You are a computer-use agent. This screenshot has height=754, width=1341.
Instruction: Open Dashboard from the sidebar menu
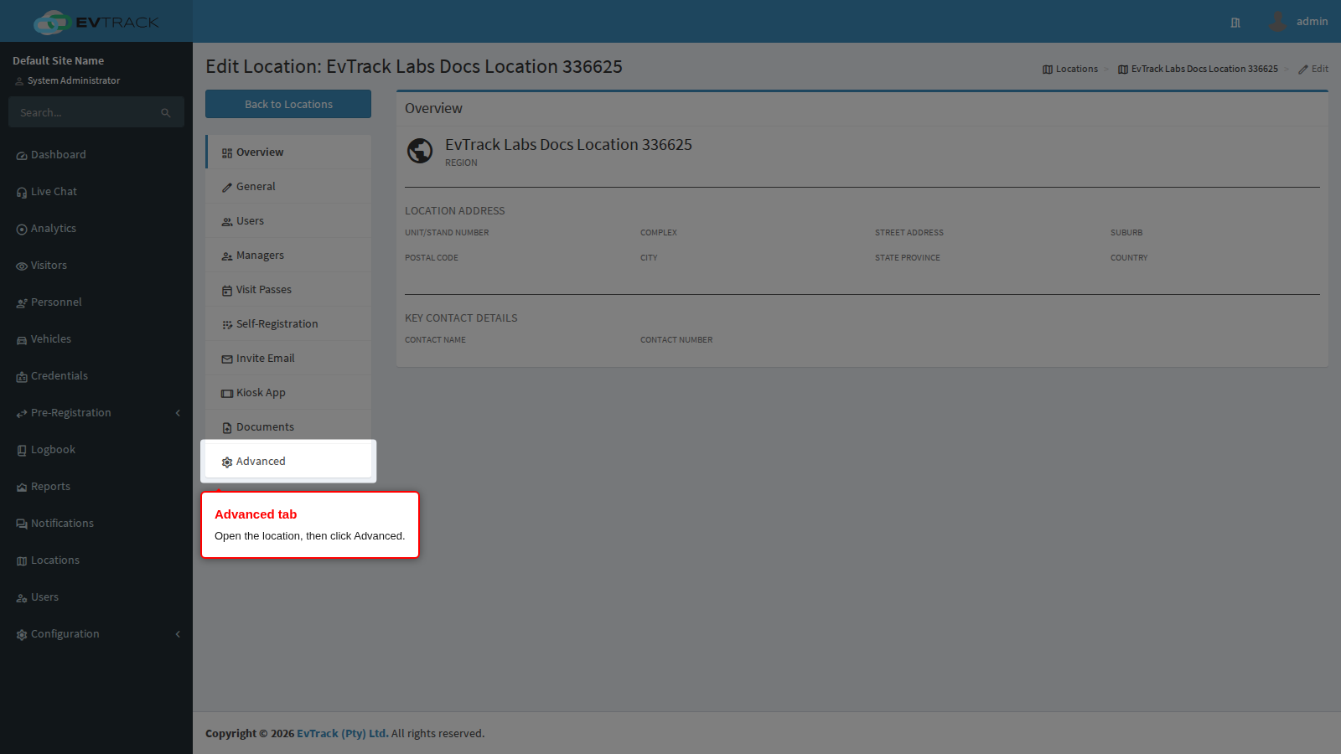(x=96, y=155)
